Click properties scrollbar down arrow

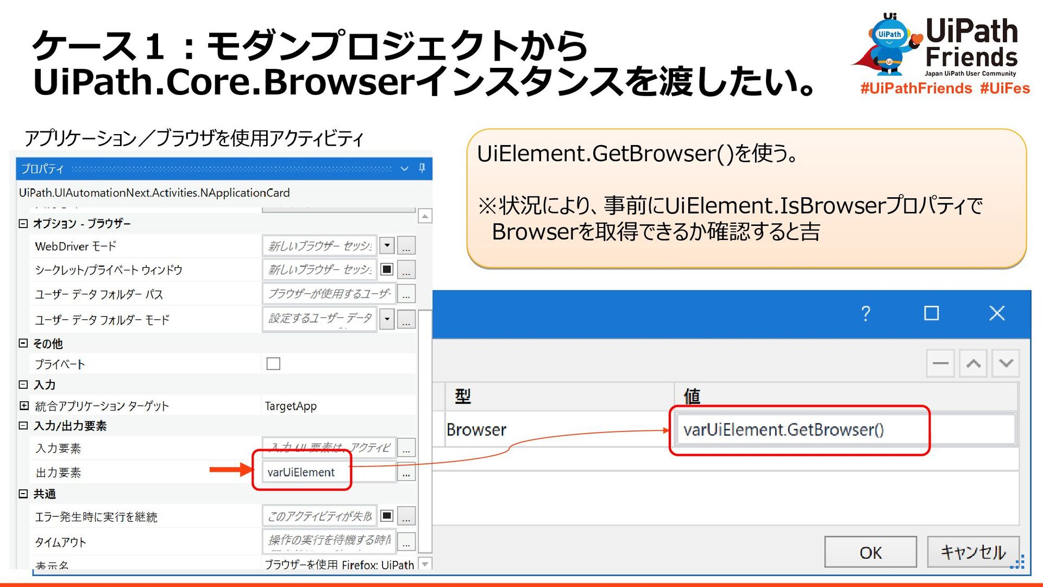(425, 564)
